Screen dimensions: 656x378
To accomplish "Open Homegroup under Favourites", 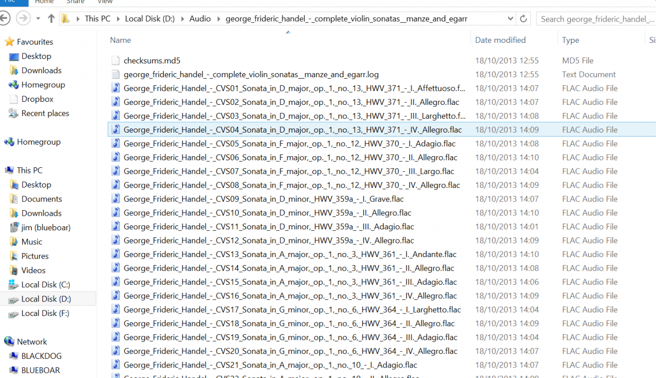I will (x=43, y=85).
